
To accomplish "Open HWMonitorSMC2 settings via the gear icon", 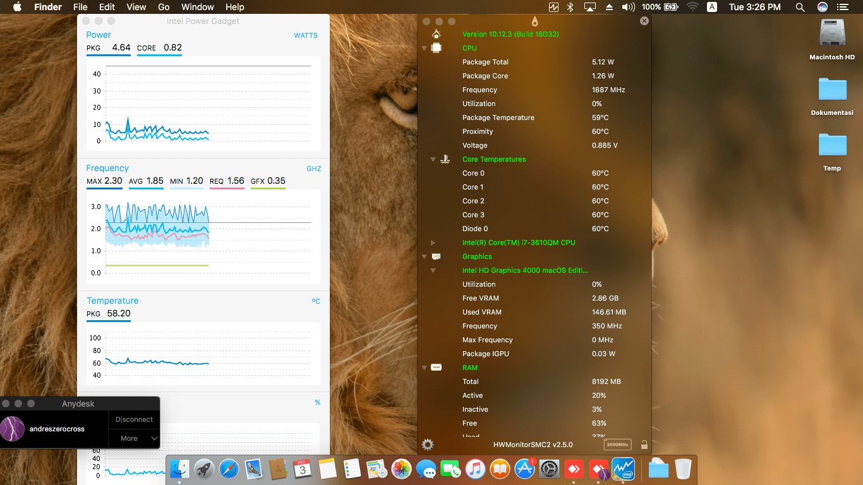I will [428, 444].
